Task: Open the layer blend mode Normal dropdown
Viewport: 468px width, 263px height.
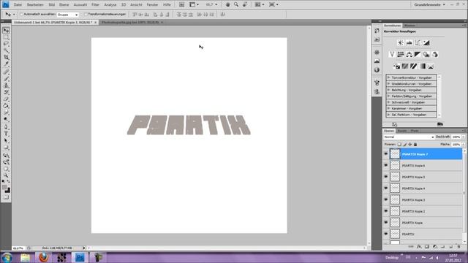Action: click(x=409, y=137)
